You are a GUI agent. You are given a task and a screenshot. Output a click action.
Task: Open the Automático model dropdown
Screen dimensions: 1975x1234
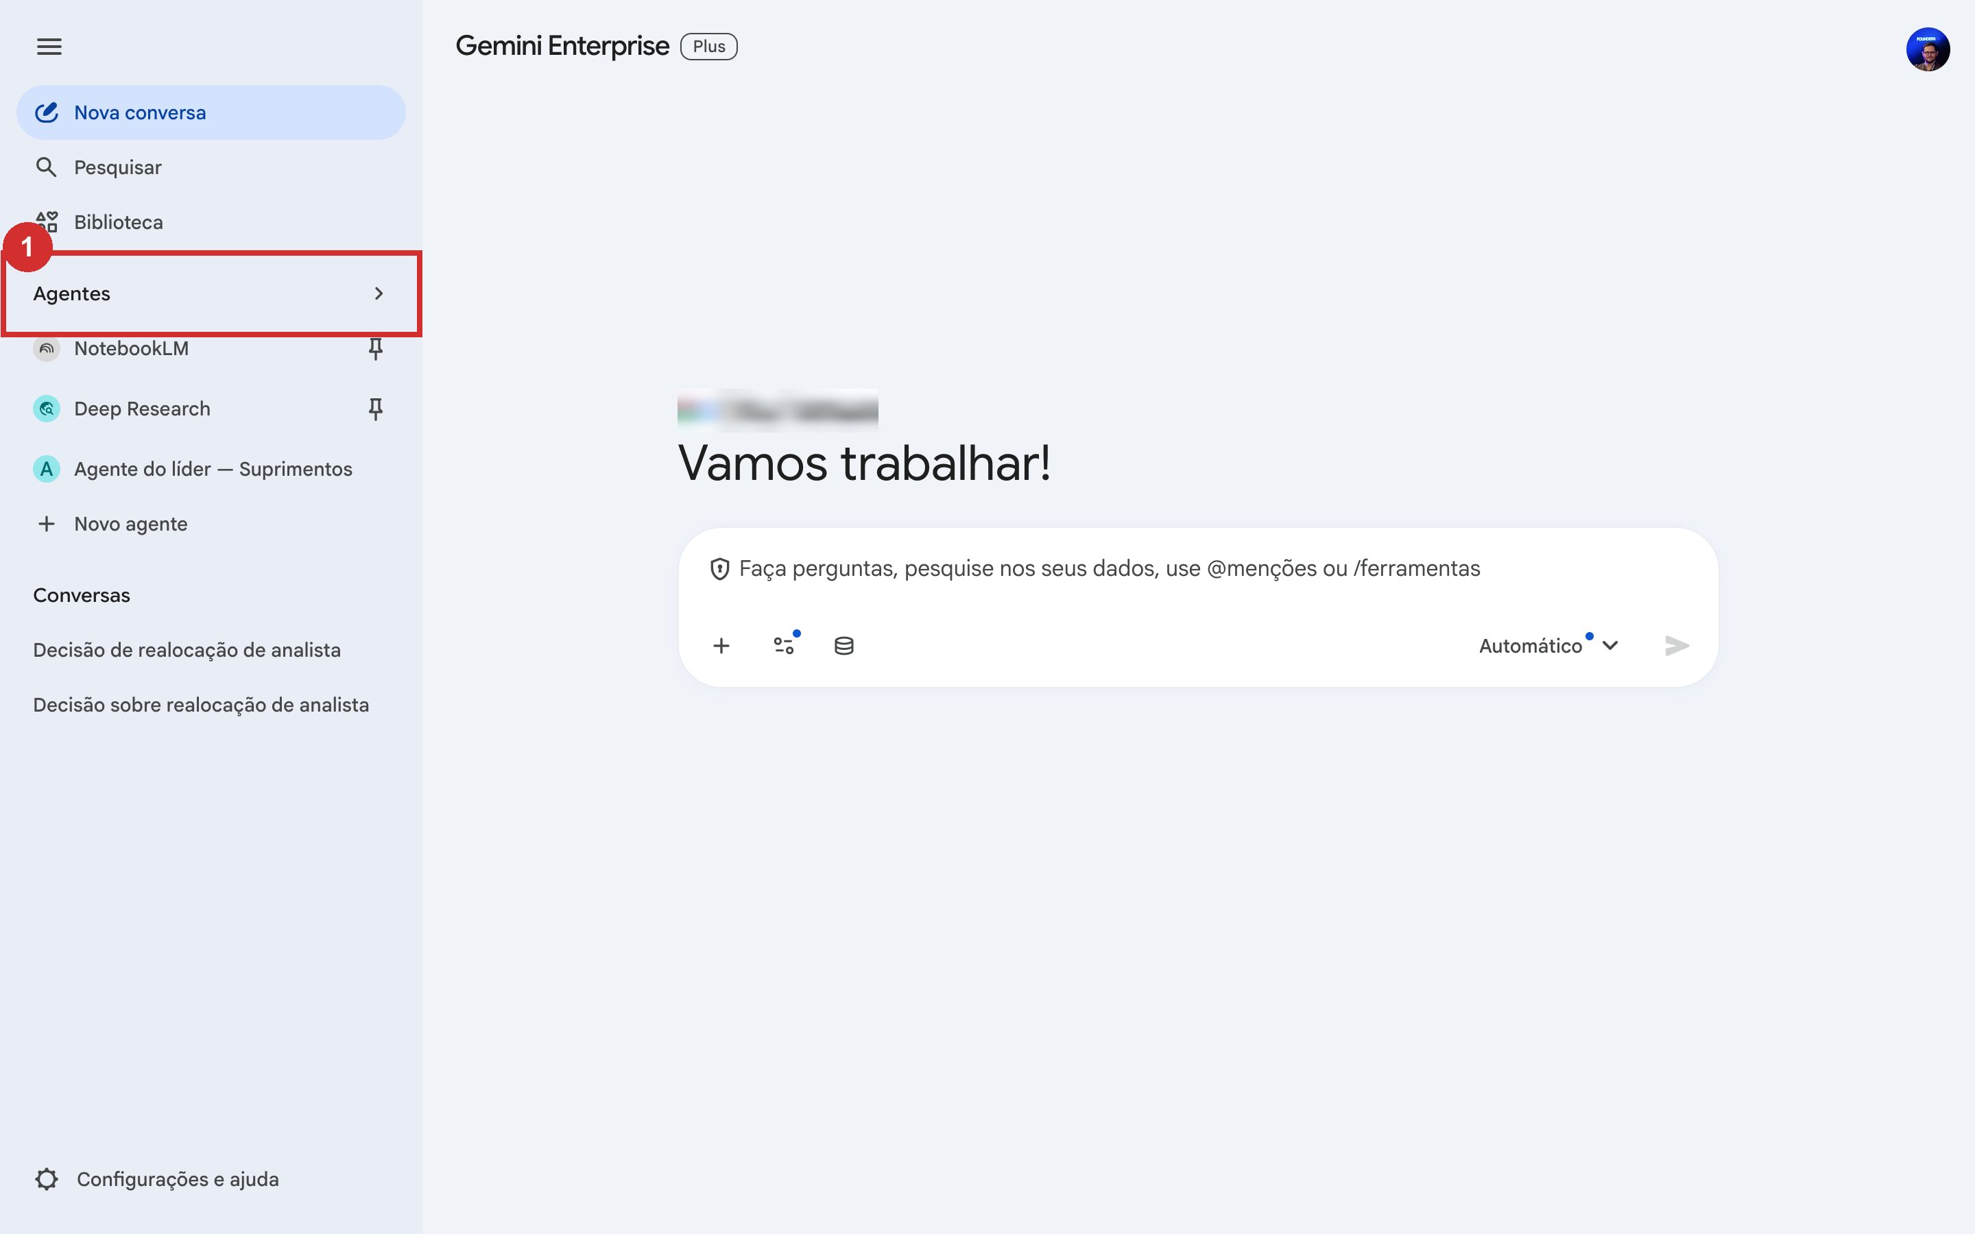click(1548, 646)
